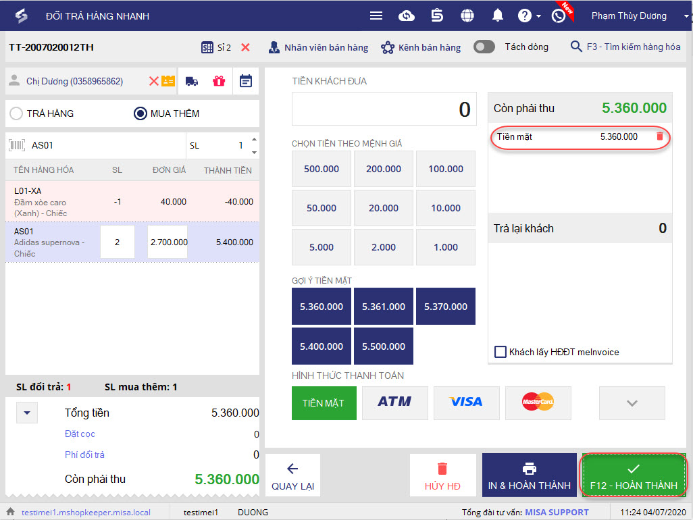Open the money ledger icon

(x=437, y=16)
